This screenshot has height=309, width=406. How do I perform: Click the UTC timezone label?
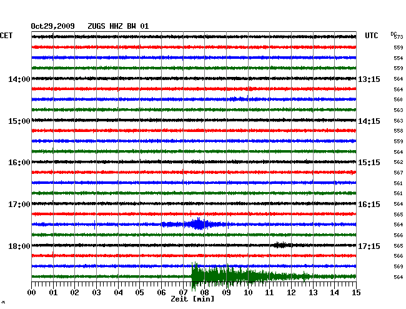371,36
